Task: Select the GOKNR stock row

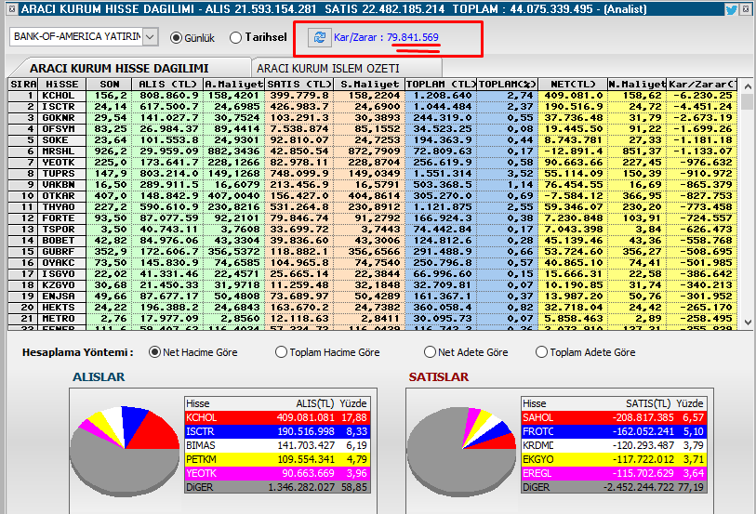Action: tap(373, 117)
